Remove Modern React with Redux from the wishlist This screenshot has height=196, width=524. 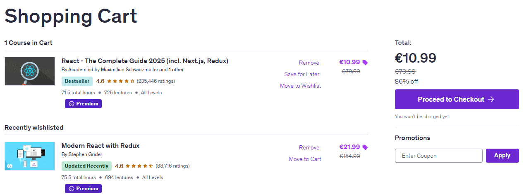click(x=309, y=148)
